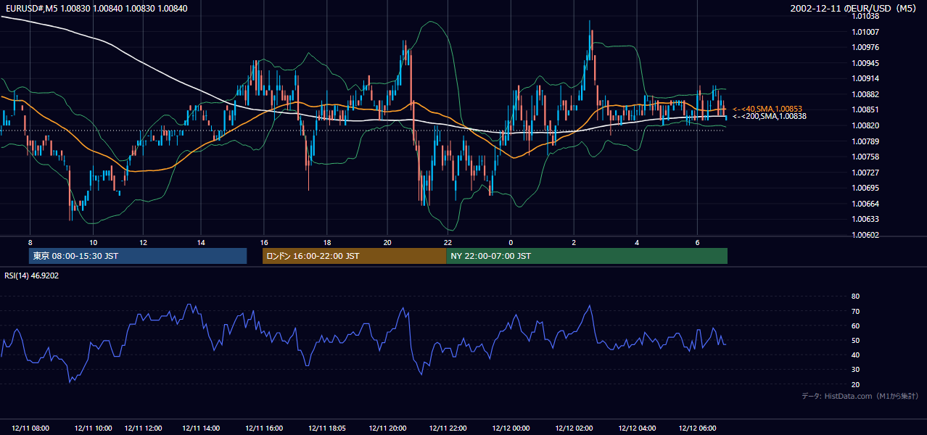Click bottom timeline label 12/11 16:00
The width and height of the screenshot is (927, 435).
point(264,428)
